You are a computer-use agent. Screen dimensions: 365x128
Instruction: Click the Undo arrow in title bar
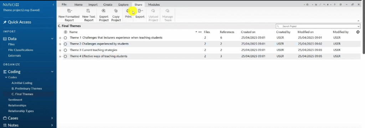(324, 5)
